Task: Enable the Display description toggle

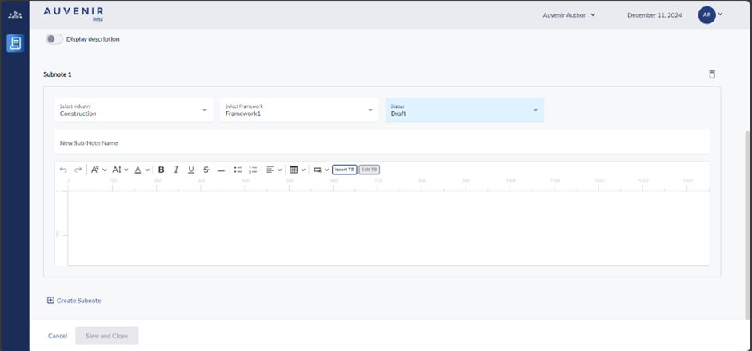Action: [x=54, y=38]
